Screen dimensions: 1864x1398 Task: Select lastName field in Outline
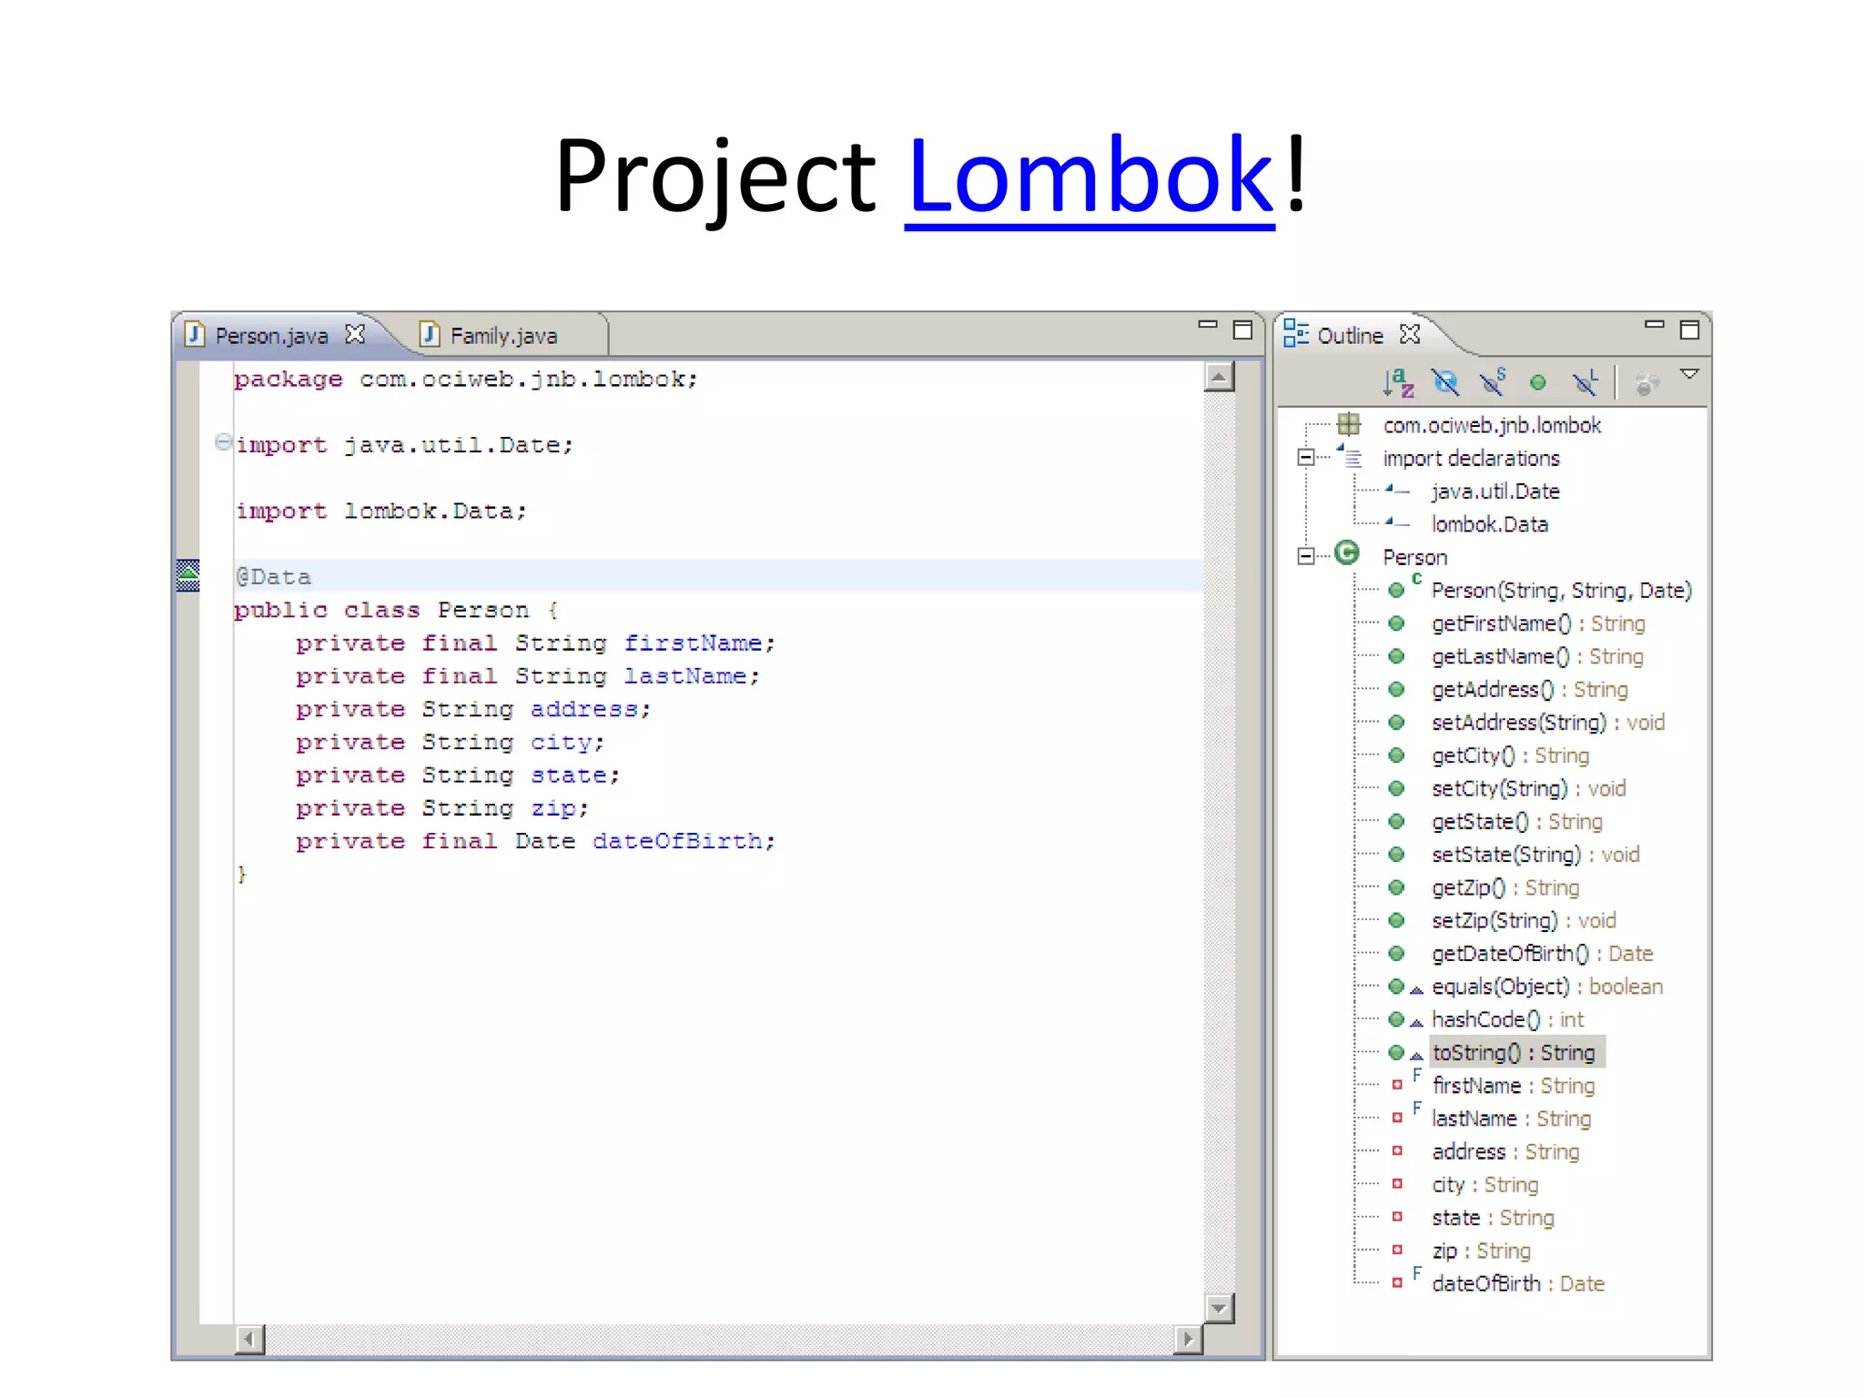pos(1511,1119)
